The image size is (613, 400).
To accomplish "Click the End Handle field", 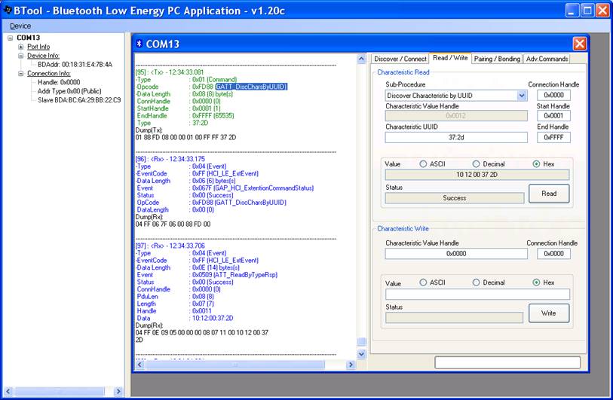I will pos(553,138).
